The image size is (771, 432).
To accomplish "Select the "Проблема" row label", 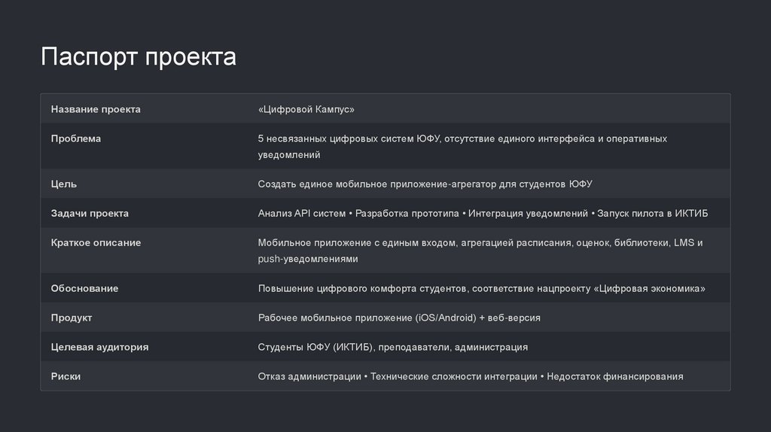I will (76, 138).
